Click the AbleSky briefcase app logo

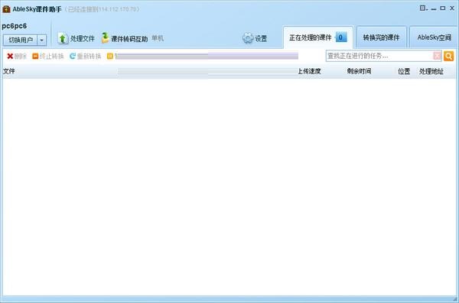(x=6, y=9)
